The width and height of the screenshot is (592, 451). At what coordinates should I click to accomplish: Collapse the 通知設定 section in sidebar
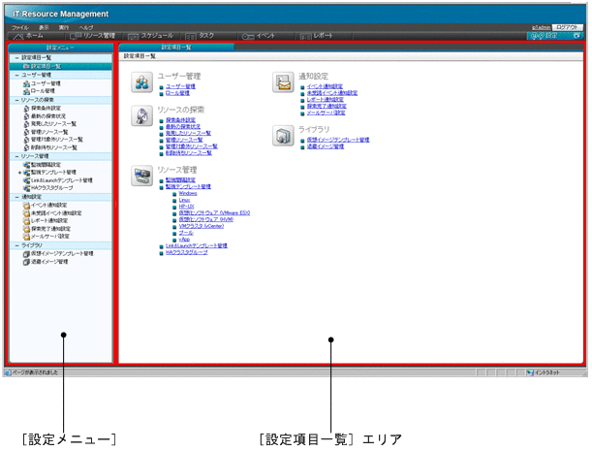click(17, 197)
